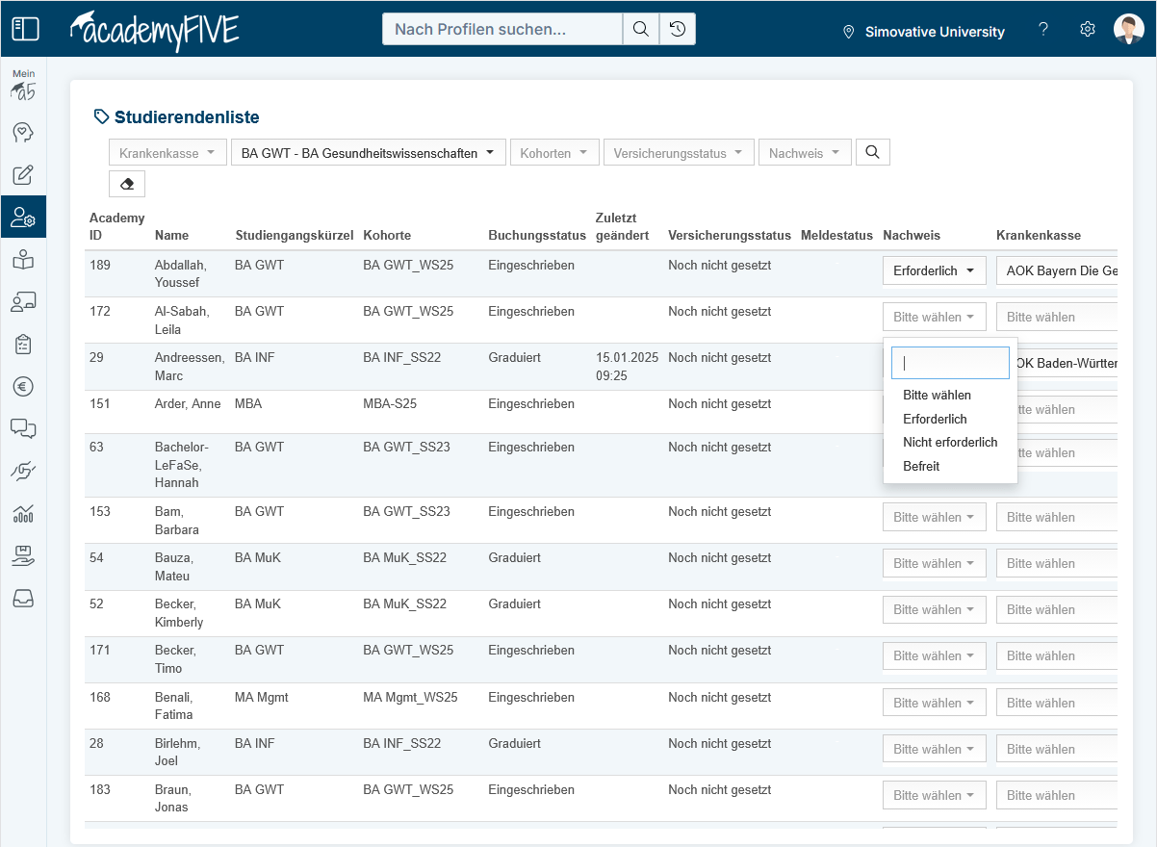Expand the Krankenkasse filter dropdown

(167, 153)
